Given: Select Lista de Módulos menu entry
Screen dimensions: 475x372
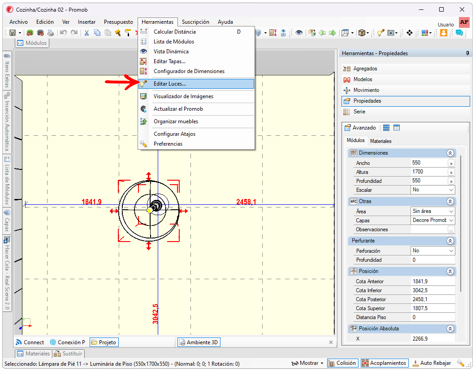Looking at the screenshot, I should click(196, 42).
